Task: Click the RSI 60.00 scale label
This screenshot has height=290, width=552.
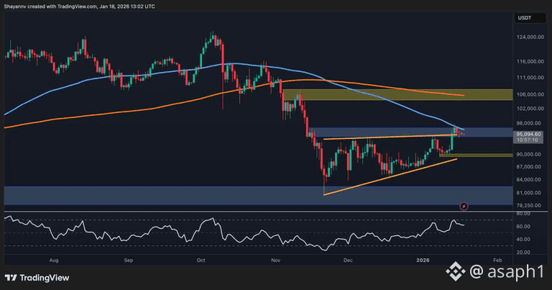Action: tap(523, 226)
